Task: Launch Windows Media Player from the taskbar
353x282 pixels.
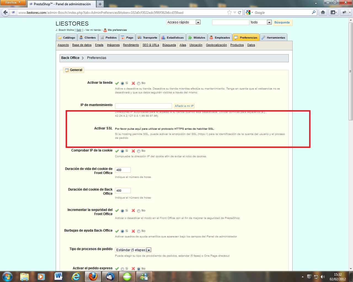Action: coord(41,276)
